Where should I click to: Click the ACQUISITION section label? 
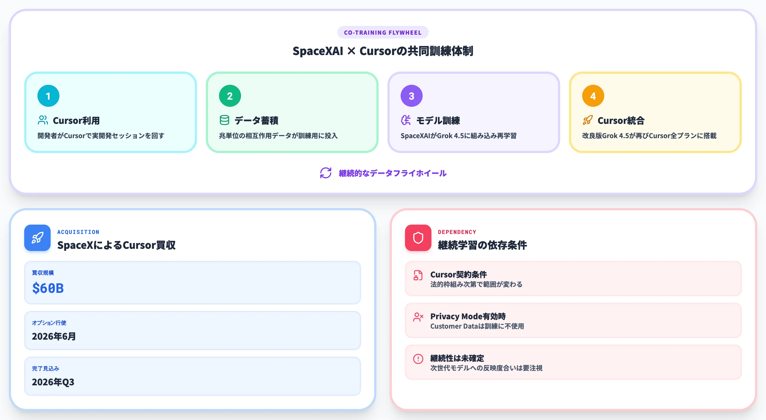(x=78, y=232)
